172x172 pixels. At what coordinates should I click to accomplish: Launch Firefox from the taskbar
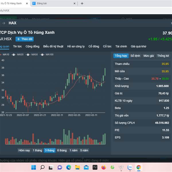coord(103,167)
